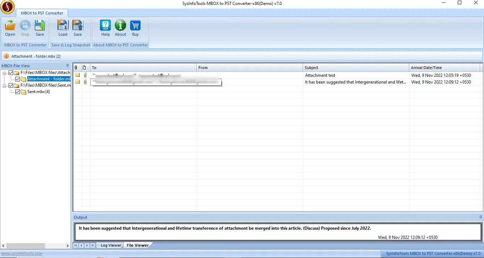Screen dimensions: 484x258
Task: Collapse the F:\Files\MBOX files\Sent tree node
Action: 5,86
